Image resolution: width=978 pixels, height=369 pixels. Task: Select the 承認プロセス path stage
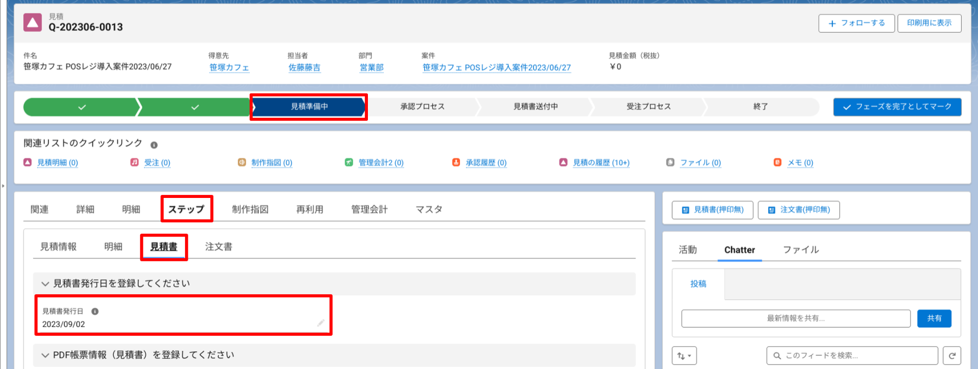tap(422, 107)
